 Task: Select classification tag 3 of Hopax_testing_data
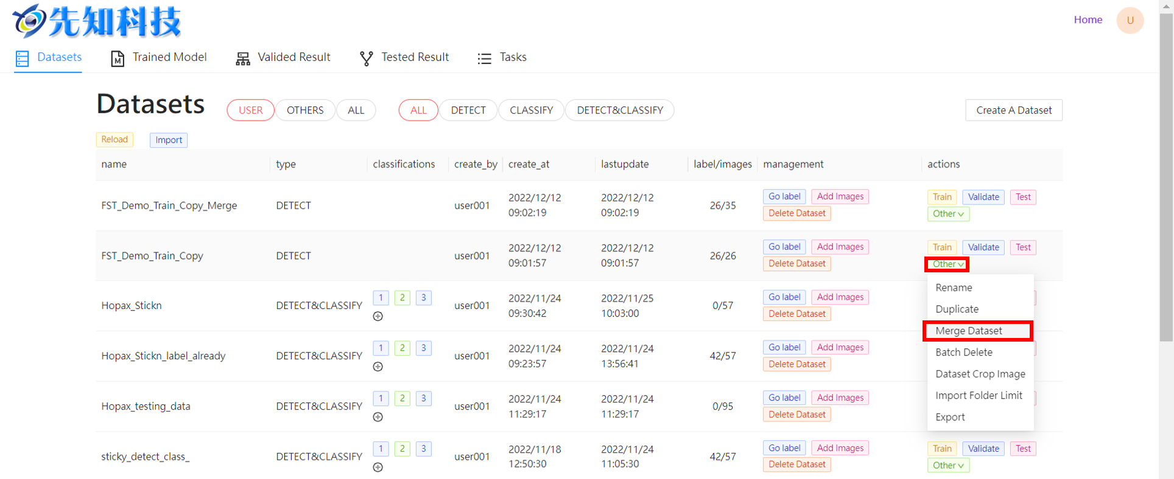click(424, 399)
